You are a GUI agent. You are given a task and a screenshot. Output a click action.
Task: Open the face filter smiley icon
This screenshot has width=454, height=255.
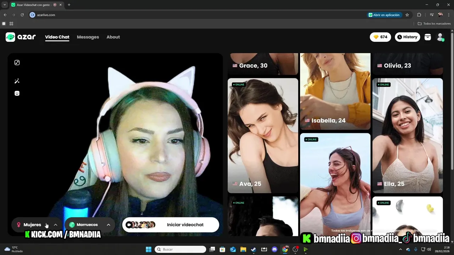pos(17,93)
